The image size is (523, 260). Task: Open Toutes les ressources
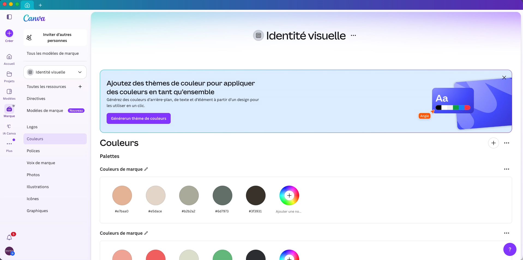(46, 87)
